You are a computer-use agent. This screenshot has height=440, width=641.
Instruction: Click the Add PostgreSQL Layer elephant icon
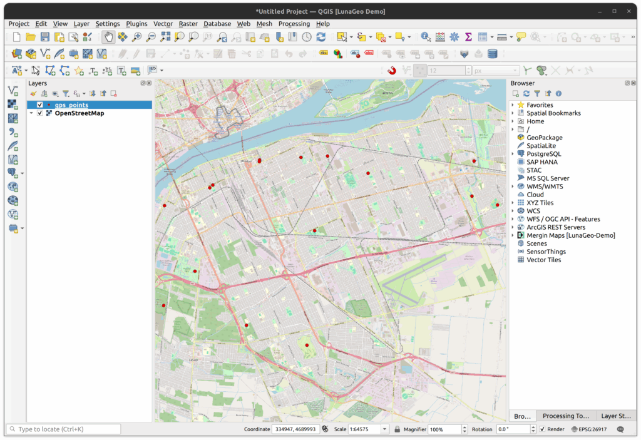click(13, 173)
